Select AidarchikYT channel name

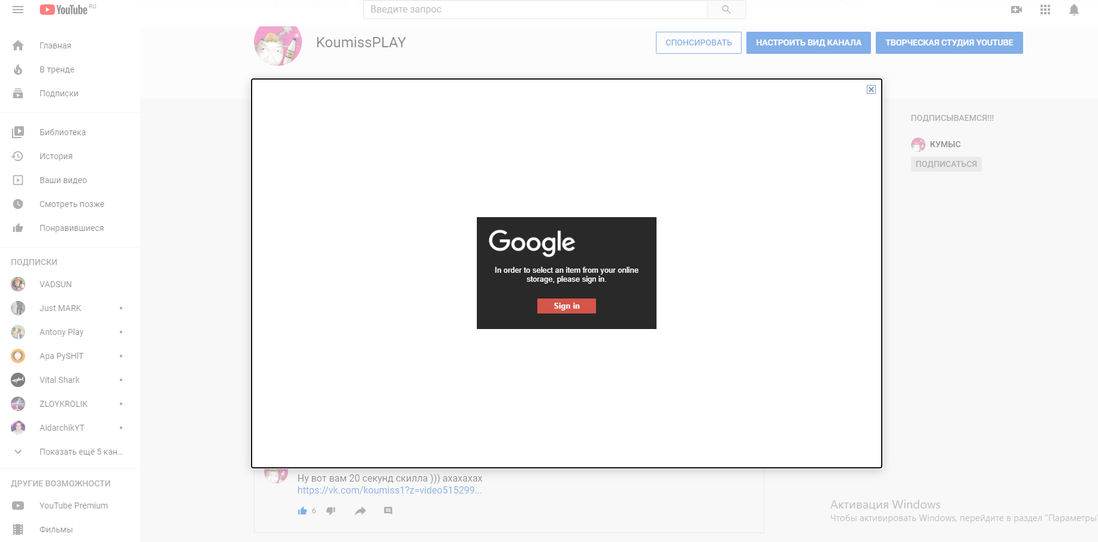(62, 428)
